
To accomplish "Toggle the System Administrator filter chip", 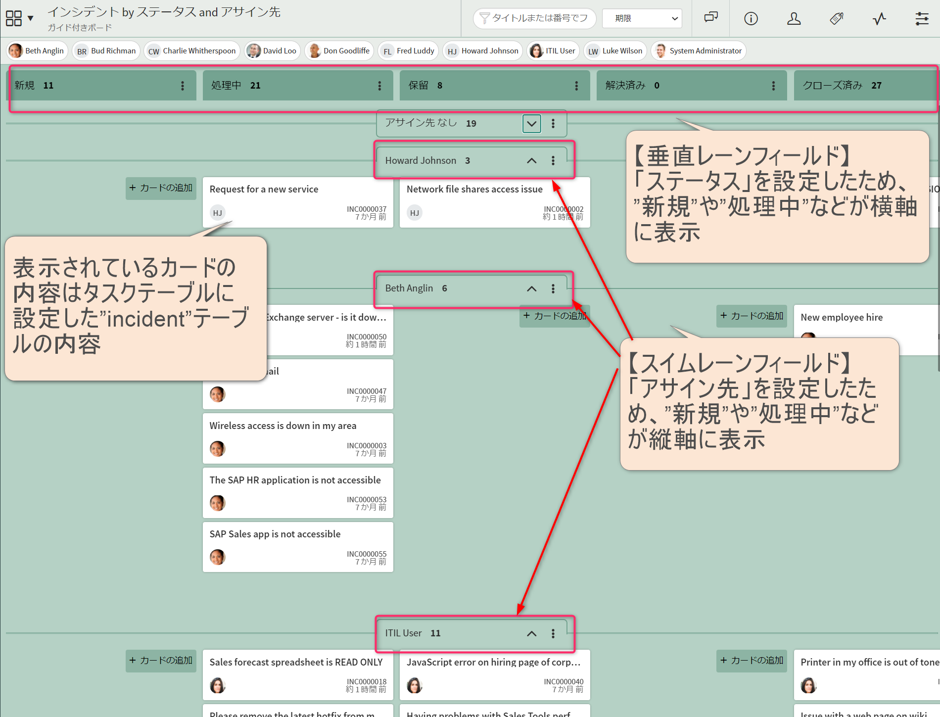I will [x=698, y=50].
